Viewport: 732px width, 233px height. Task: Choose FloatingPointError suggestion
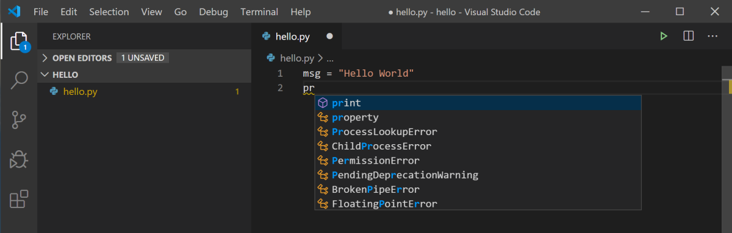(x=478, y=204)
